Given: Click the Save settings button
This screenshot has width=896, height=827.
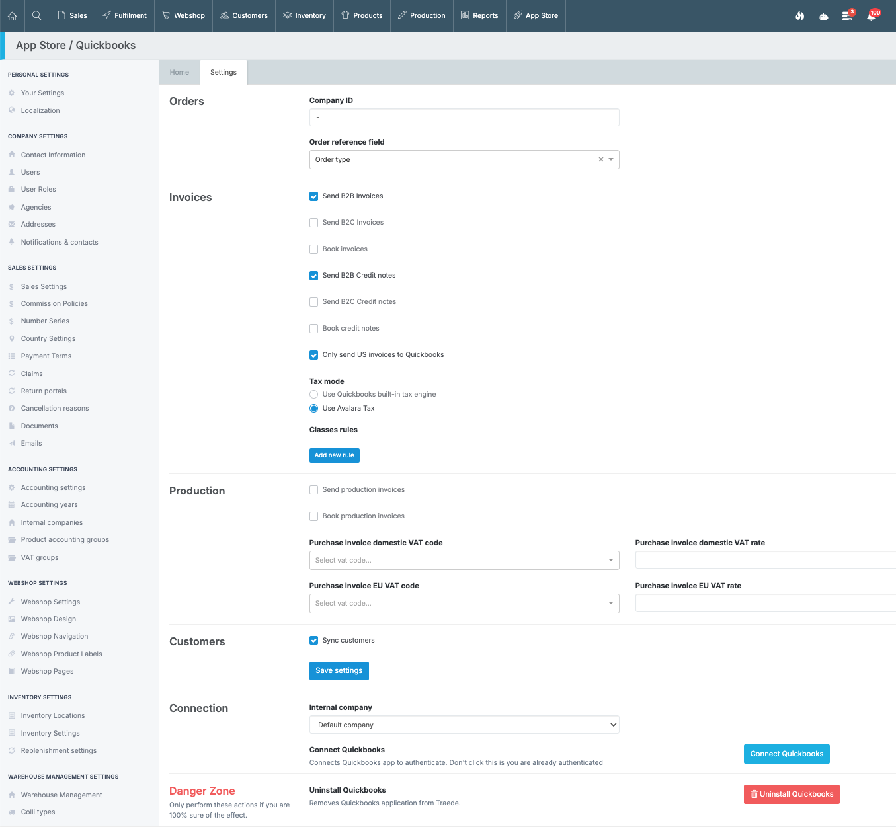Looking at the screenshot, I should 339,670.
